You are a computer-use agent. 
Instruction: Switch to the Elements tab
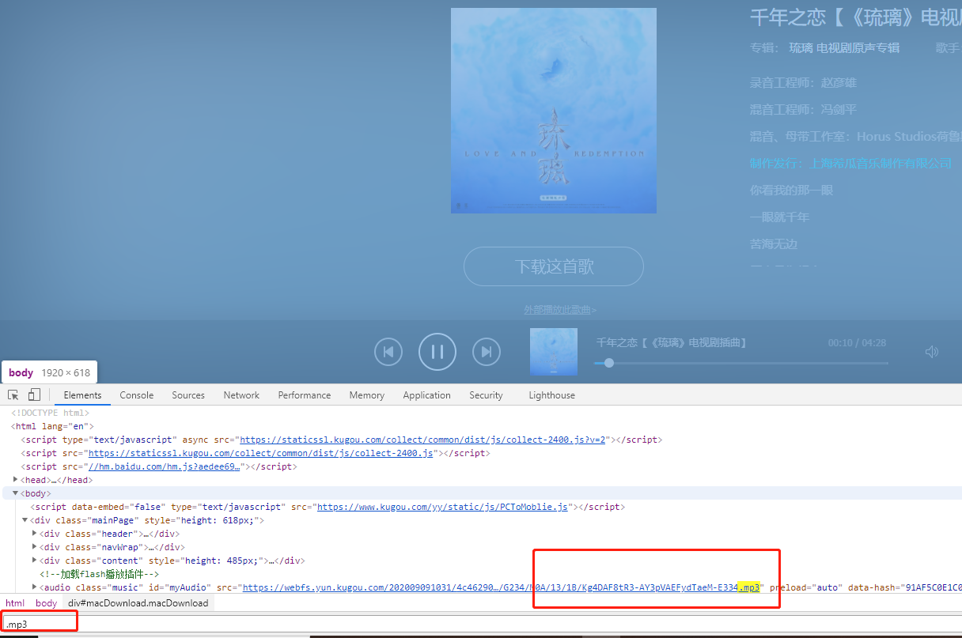83,395
